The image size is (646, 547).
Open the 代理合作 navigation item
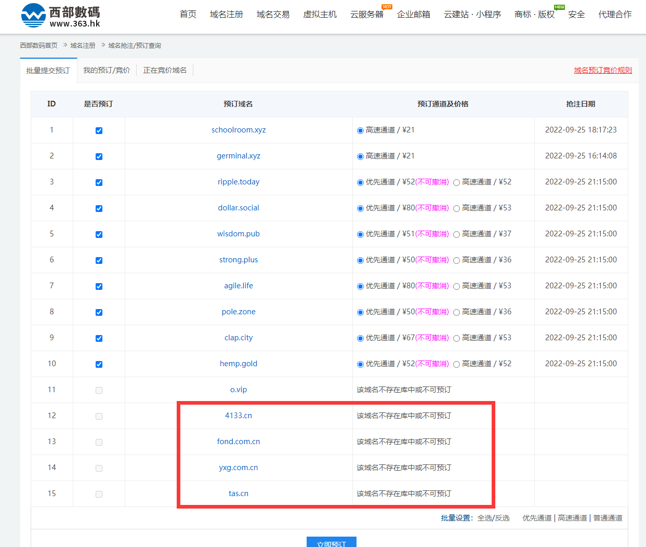(614, 15)
